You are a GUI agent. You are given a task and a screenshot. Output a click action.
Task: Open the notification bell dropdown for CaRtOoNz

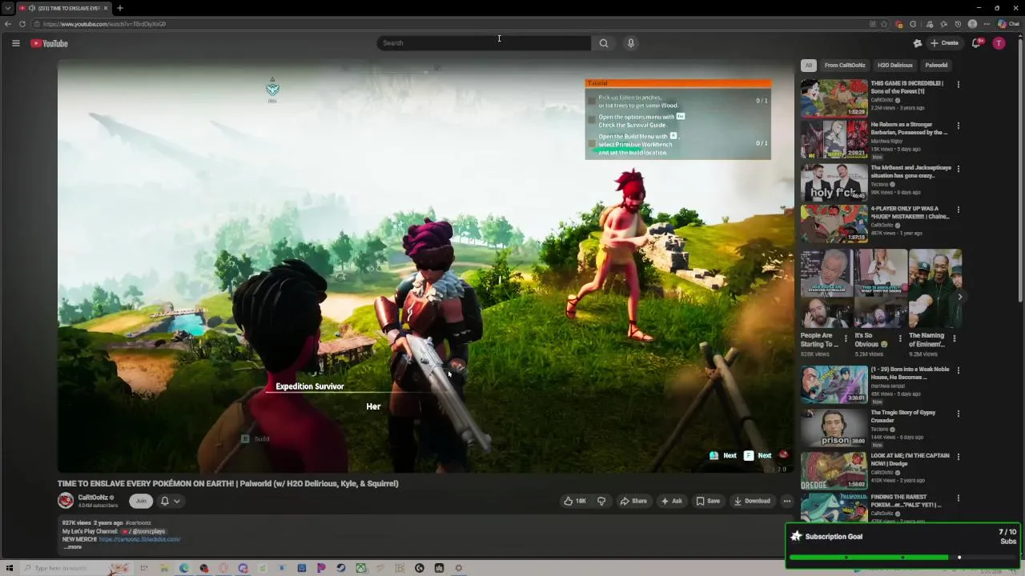[170, 501]
